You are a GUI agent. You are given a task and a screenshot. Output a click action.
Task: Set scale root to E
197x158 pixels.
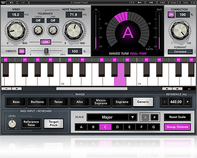(130, 127)
